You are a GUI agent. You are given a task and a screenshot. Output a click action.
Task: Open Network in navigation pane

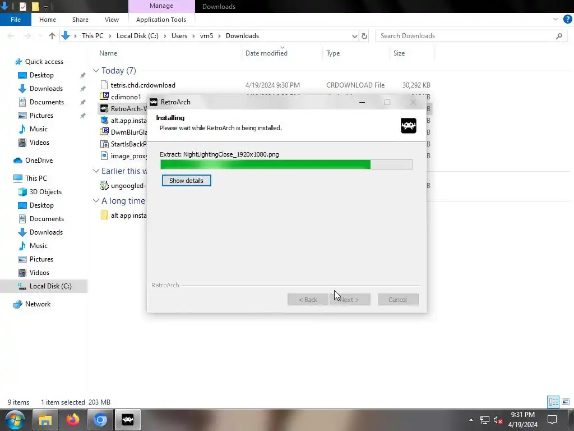(x=38, y=304)
